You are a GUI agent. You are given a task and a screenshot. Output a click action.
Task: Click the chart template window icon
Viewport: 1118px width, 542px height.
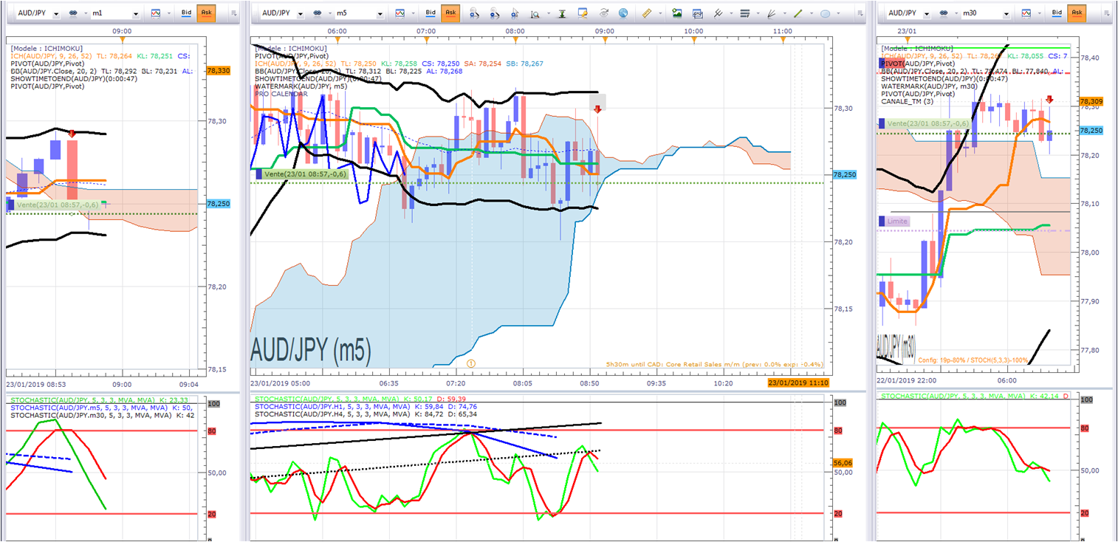tap(698, 13)
